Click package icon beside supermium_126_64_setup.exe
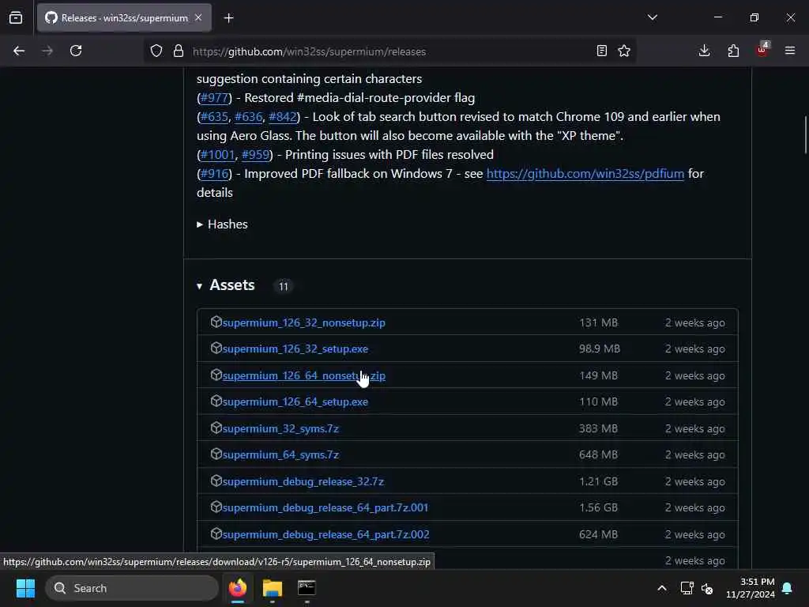 [216, 402]
